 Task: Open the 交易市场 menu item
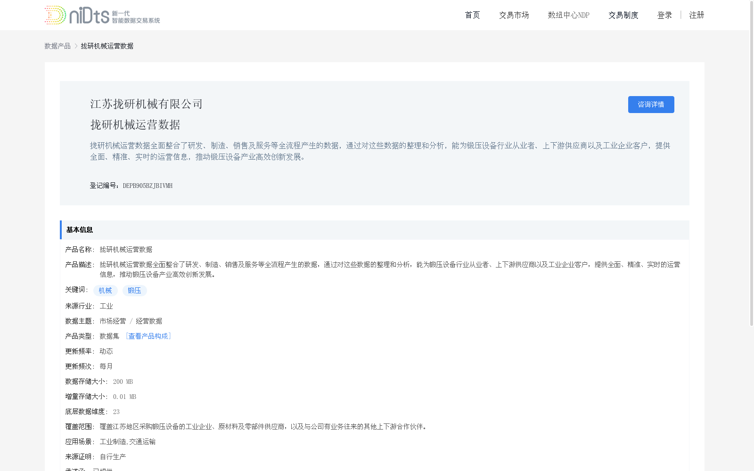(x=514, y=15)
